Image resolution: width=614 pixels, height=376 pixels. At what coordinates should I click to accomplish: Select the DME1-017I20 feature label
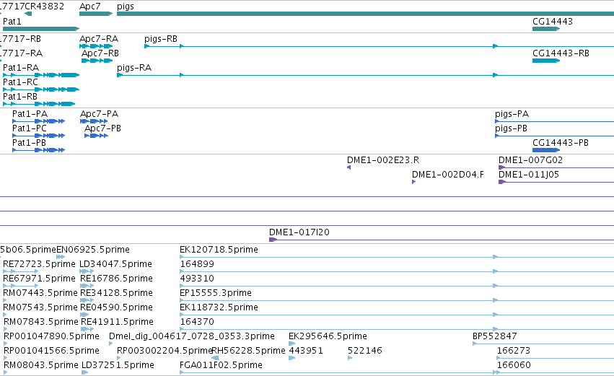tap(299, 232)
